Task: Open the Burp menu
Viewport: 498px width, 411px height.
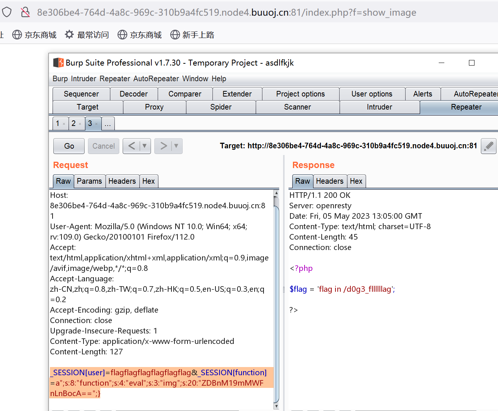Action: coord(60,79)
